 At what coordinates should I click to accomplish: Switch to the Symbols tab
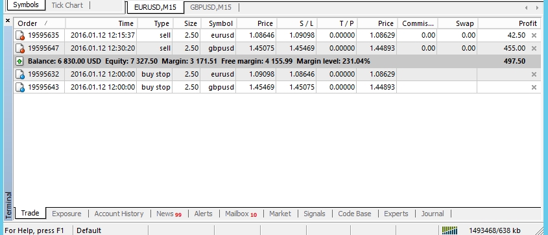pyautogui.click(x=26, y=5)
